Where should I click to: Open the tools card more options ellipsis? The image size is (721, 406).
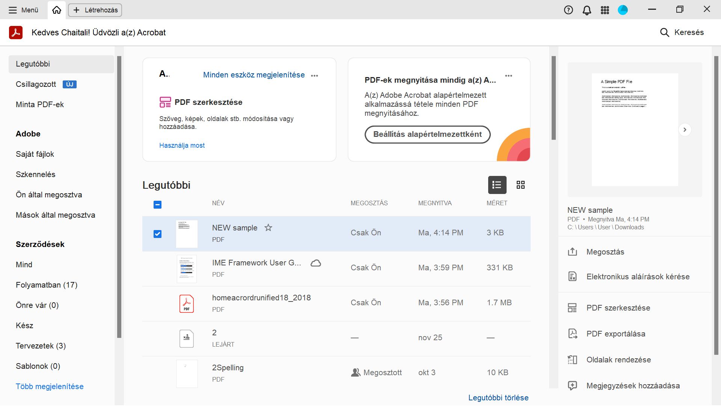point(315,76)
